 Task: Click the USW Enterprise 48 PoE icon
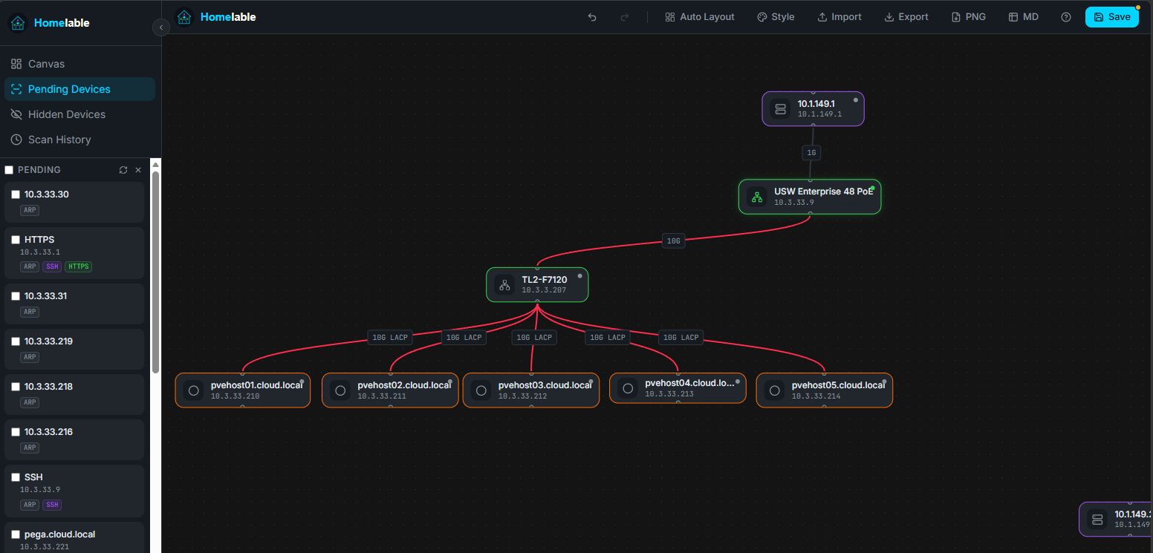[x=757, y=197]
